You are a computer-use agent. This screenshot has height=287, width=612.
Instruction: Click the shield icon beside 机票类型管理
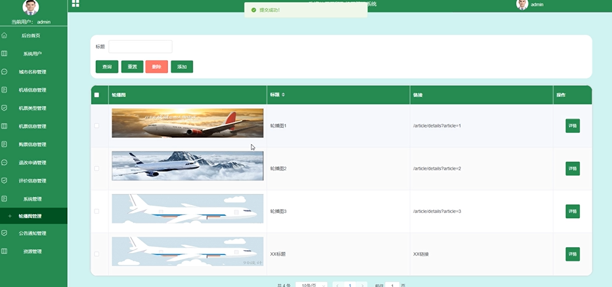5,108
